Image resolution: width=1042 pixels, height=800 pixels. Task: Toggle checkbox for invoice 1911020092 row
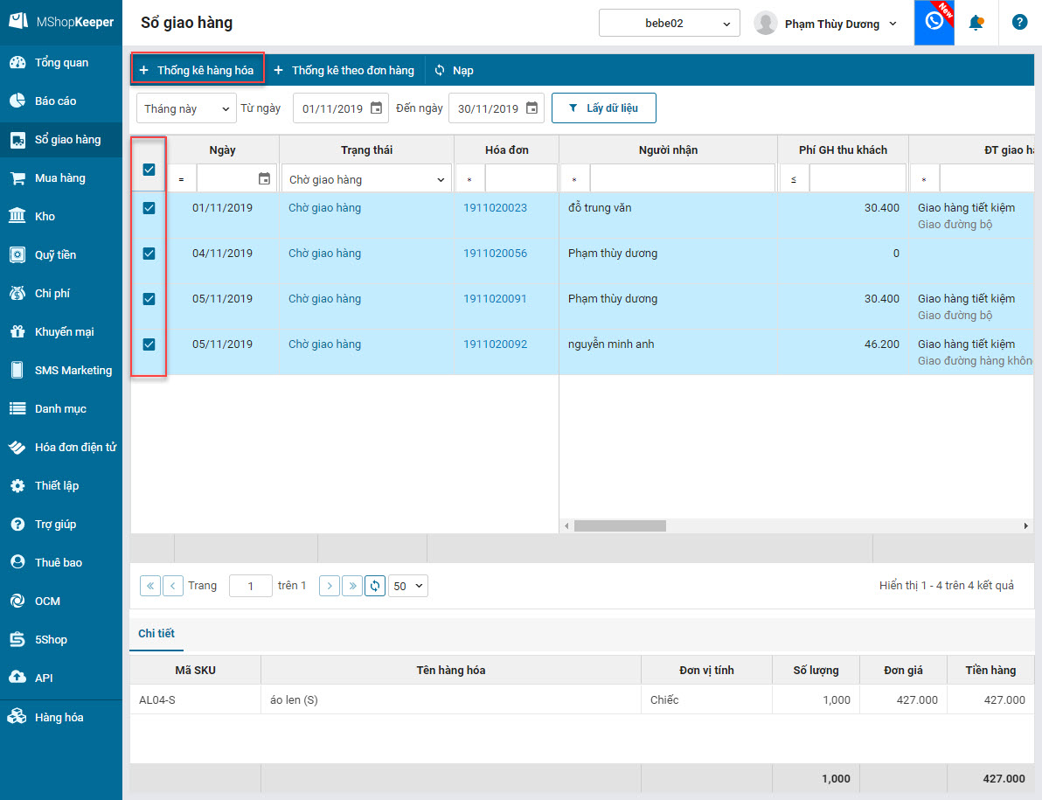149,344
